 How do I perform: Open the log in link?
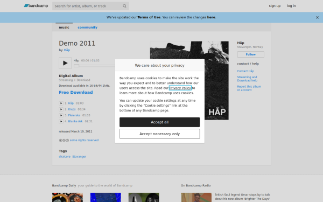tap(291, 6)
